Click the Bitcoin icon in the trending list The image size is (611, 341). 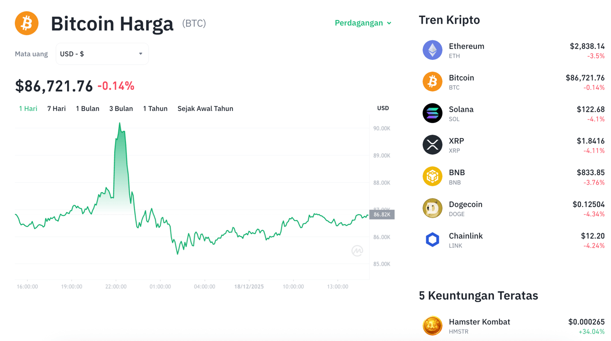click(432, 82)
